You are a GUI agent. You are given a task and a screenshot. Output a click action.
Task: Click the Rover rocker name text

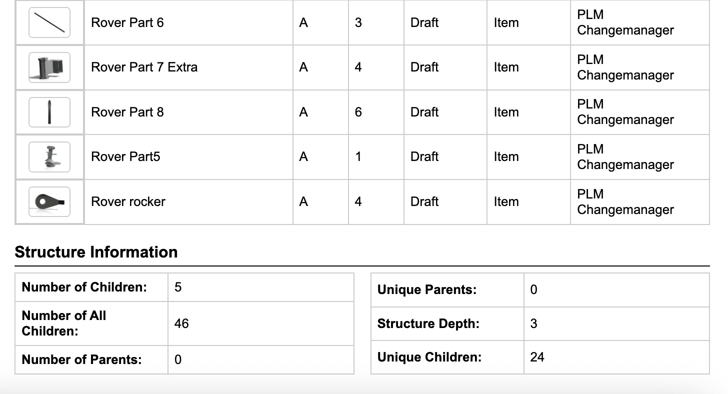click(x=128, y=202)
